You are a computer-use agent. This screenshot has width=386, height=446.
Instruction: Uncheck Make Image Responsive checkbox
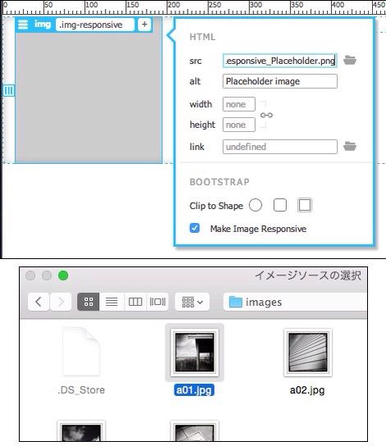click(x=195, y=228)
